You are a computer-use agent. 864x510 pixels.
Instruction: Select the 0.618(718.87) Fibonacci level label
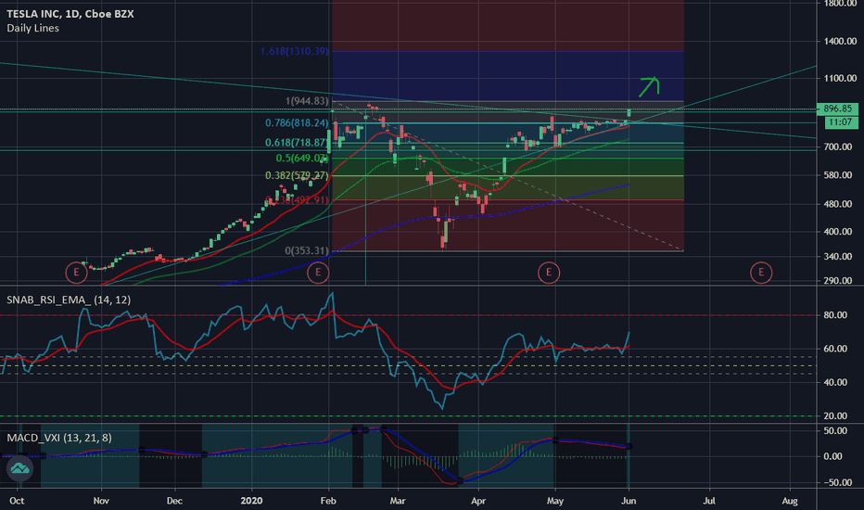tap(297, 143)
